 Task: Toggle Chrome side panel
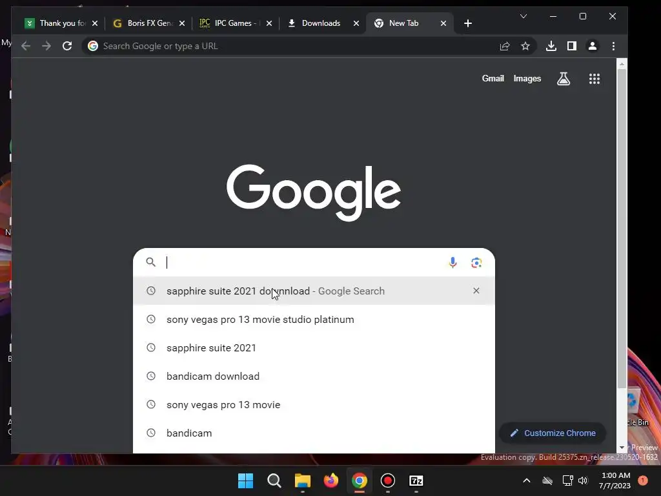point(572,46)
